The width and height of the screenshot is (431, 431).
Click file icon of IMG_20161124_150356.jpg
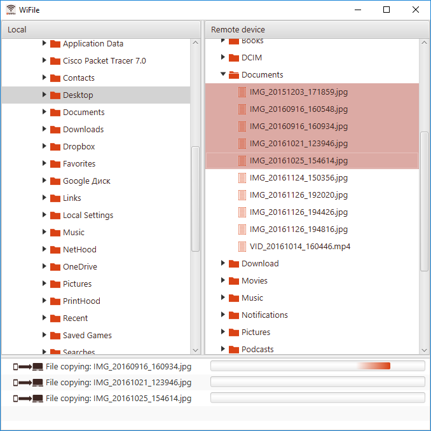tap(242, 178)
